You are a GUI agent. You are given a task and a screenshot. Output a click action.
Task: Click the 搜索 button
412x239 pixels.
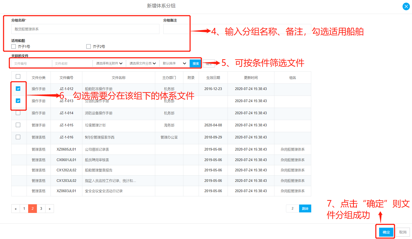[195, 63]
